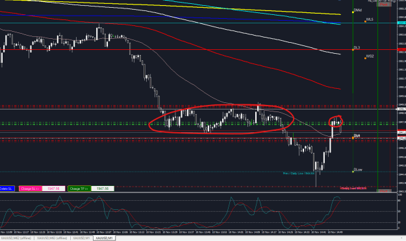This screenshot has width=406, height=241.
Task: Click the 10 Nov 14:41 time axis label
Action: (x=320, y=232)
